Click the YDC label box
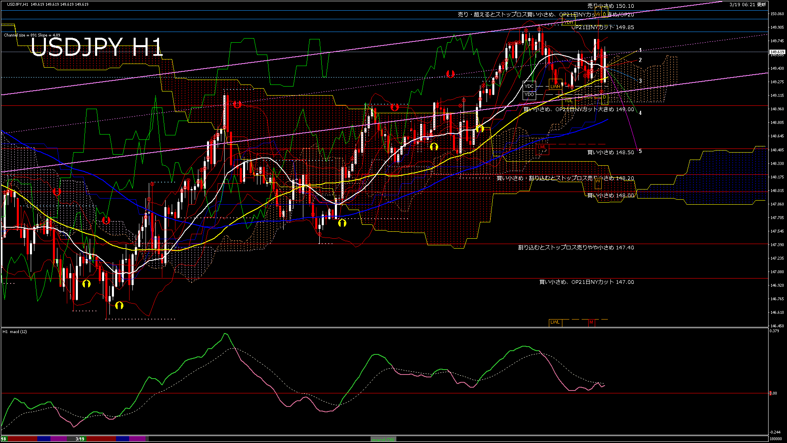The width and height of the screenshot is (787, 443). coord(529,86)
